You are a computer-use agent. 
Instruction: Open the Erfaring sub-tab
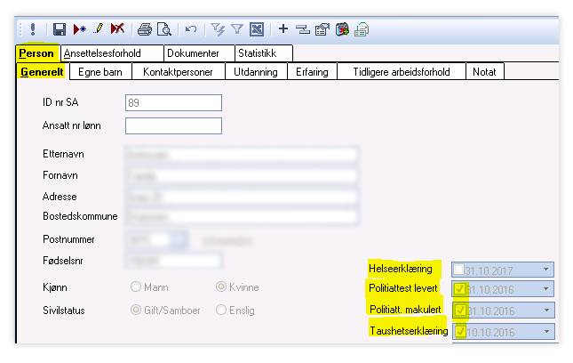click(312, 72)
